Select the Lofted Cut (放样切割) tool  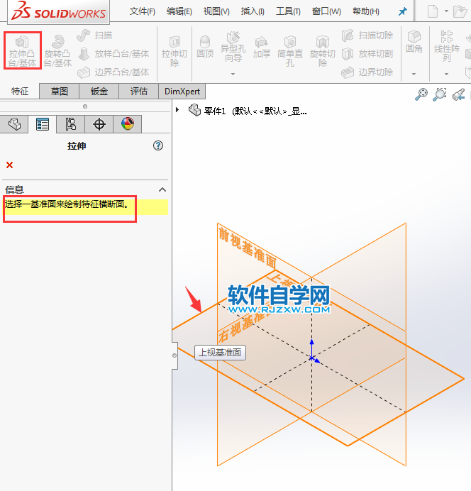tap(367, 54)
